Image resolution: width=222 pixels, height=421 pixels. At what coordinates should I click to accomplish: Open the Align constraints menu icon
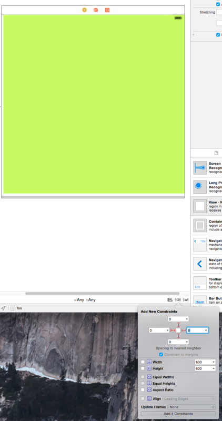(x=170, y=299)
